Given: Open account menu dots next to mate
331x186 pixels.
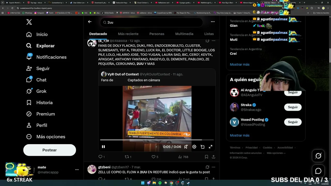Looking at the screenshot, I should tap(77, 170).
